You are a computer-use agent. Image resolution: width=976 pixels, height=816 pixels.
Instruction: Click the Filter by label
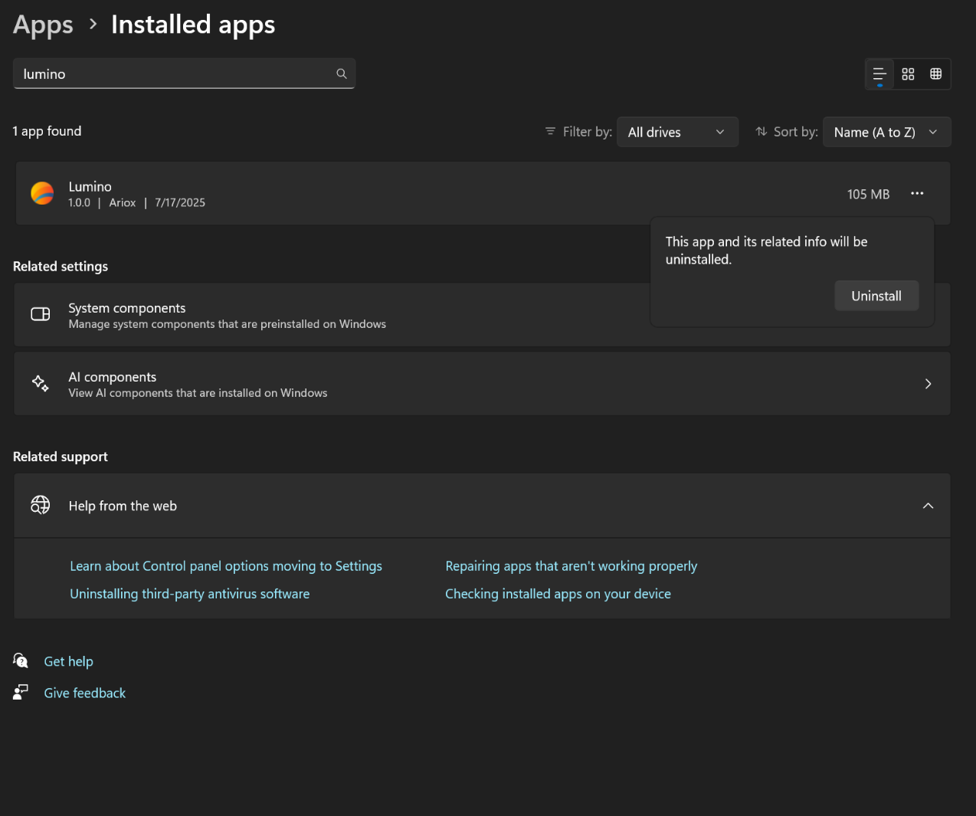tap(588, 132)
